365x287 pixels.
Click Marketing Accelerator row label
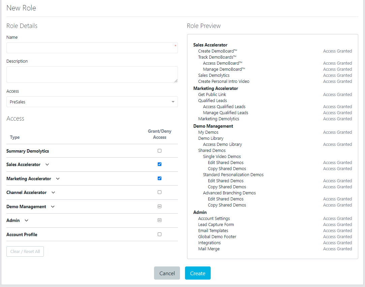click(29, 179)
